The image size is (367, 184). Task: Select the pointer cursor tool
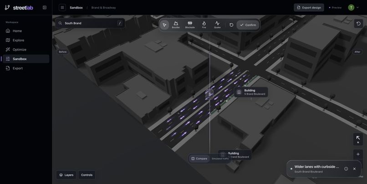coord(164,25)
